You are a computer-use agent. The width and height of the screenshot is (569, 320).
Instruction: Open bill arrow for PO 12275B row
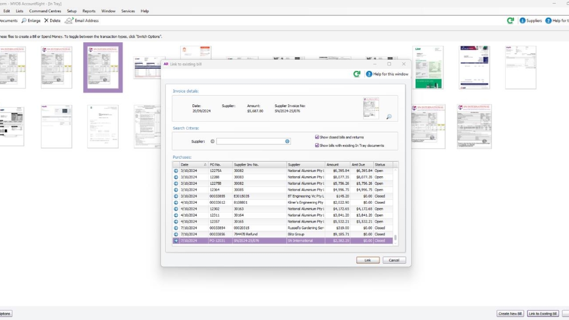coord(176,184)
